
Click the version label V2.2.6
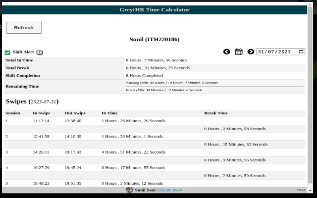301,190
